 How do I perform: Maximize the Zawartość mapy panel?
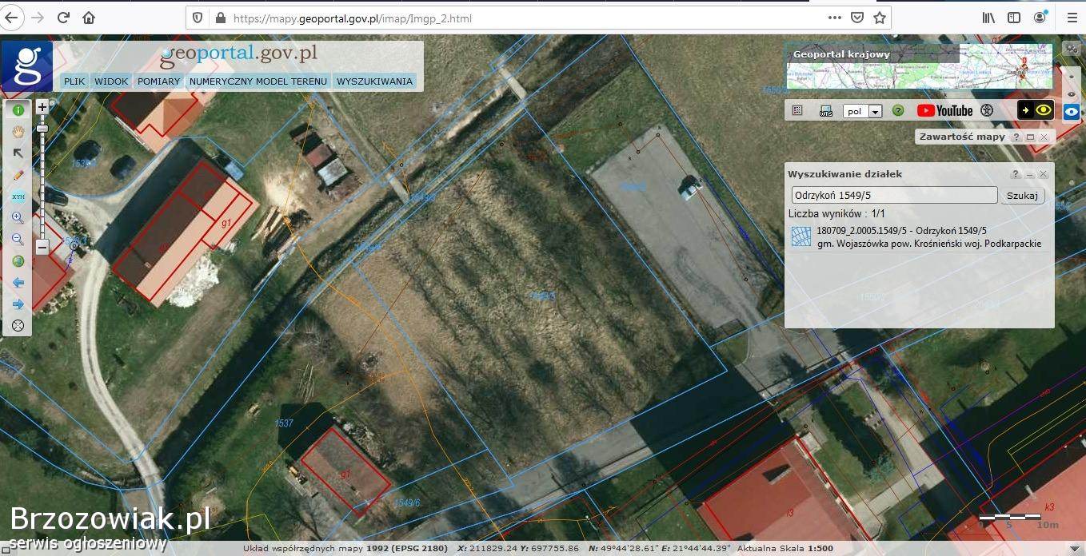tap(1030, 137)
